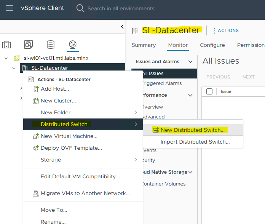Open Performance Overview in the sidebar
Screen dimensions: 265x224
pyautogui.click(x=153, y=107)
